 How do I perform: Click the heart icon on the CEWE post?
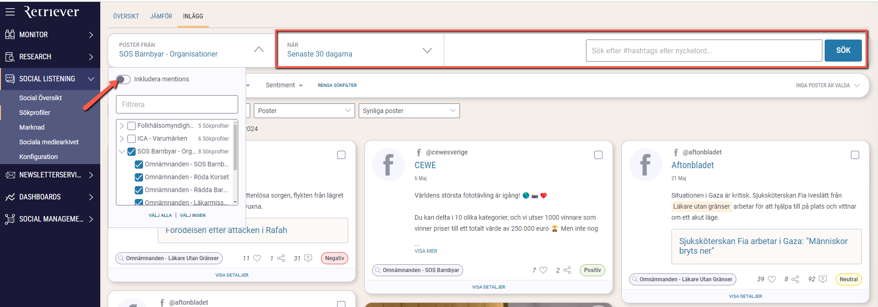point(543,270)
